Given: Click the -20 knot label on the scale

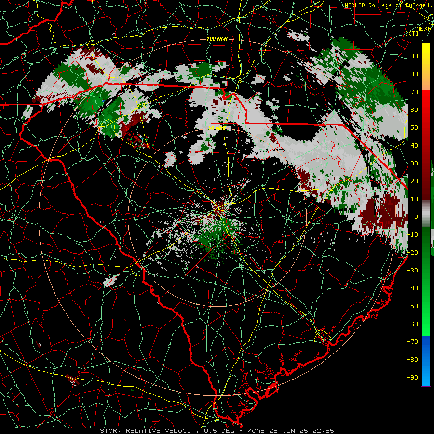Looking at the screenshot, I should tap(412, 252).
